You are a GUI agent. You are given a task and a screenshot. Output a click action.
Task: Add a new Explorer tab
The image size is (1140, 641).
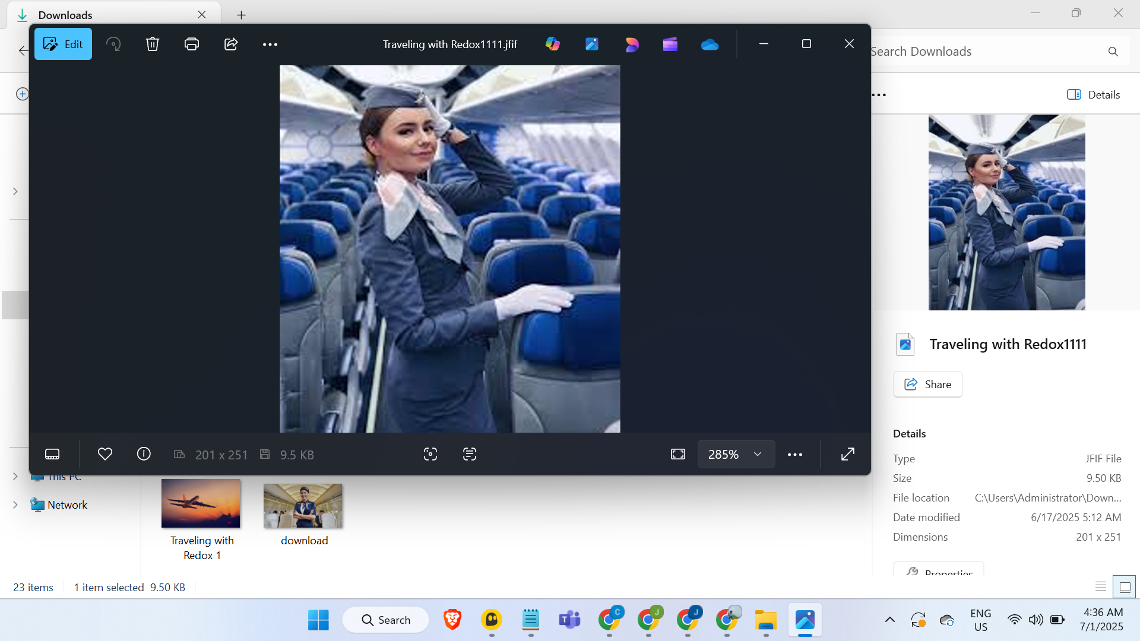click(x=241, y=15)
